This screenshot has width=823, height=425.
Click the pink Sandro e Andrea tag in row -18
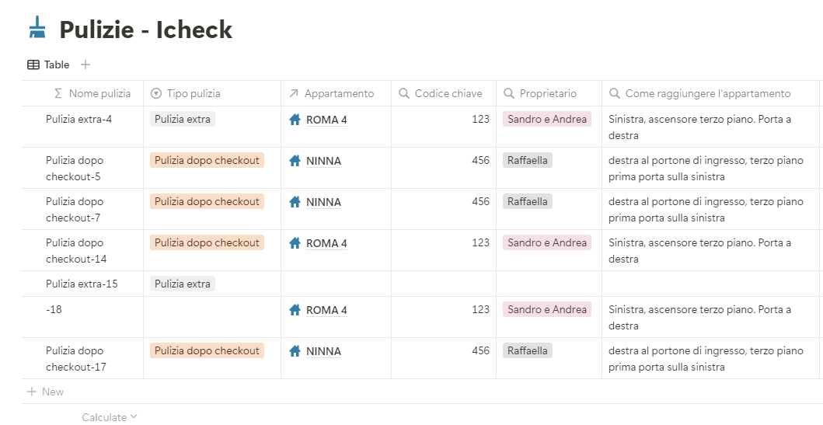547,309
